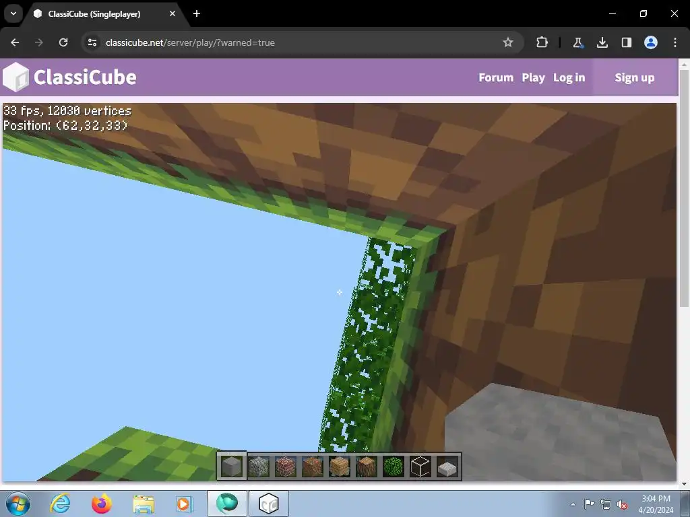Launch Internet Explorer from the taskbar

coord(60,504)
